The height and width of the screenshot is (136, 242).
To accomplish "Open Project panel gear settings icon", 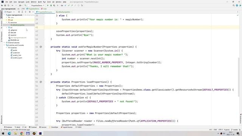I will 29,12.
